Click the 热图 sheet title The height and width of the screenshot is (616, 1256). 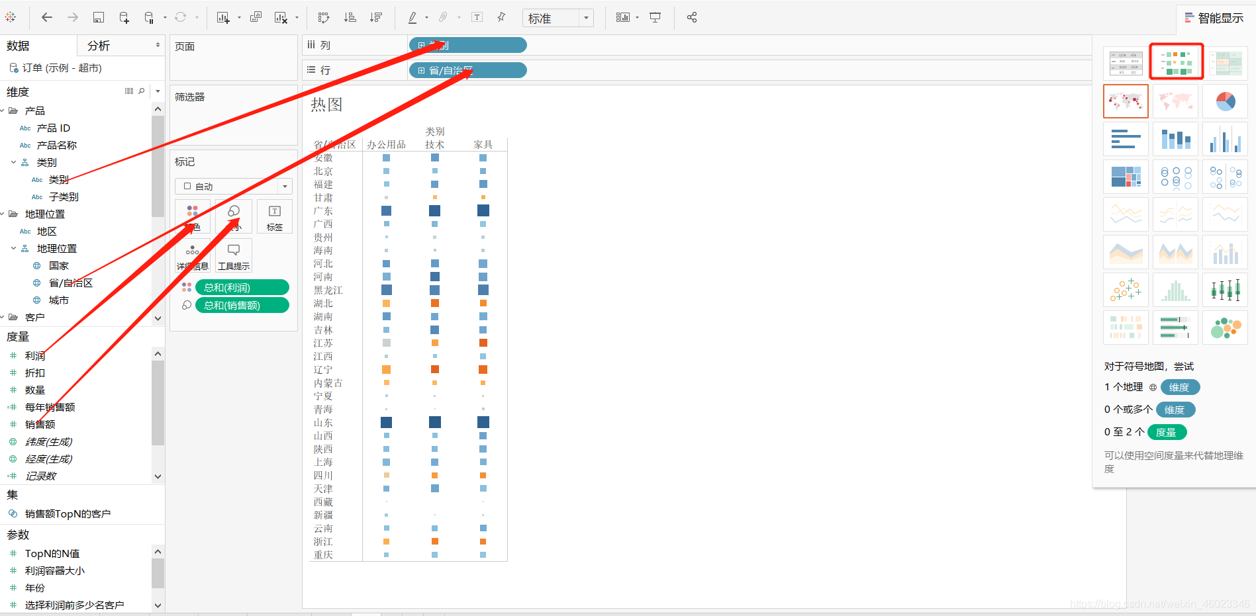coord(326,105)
